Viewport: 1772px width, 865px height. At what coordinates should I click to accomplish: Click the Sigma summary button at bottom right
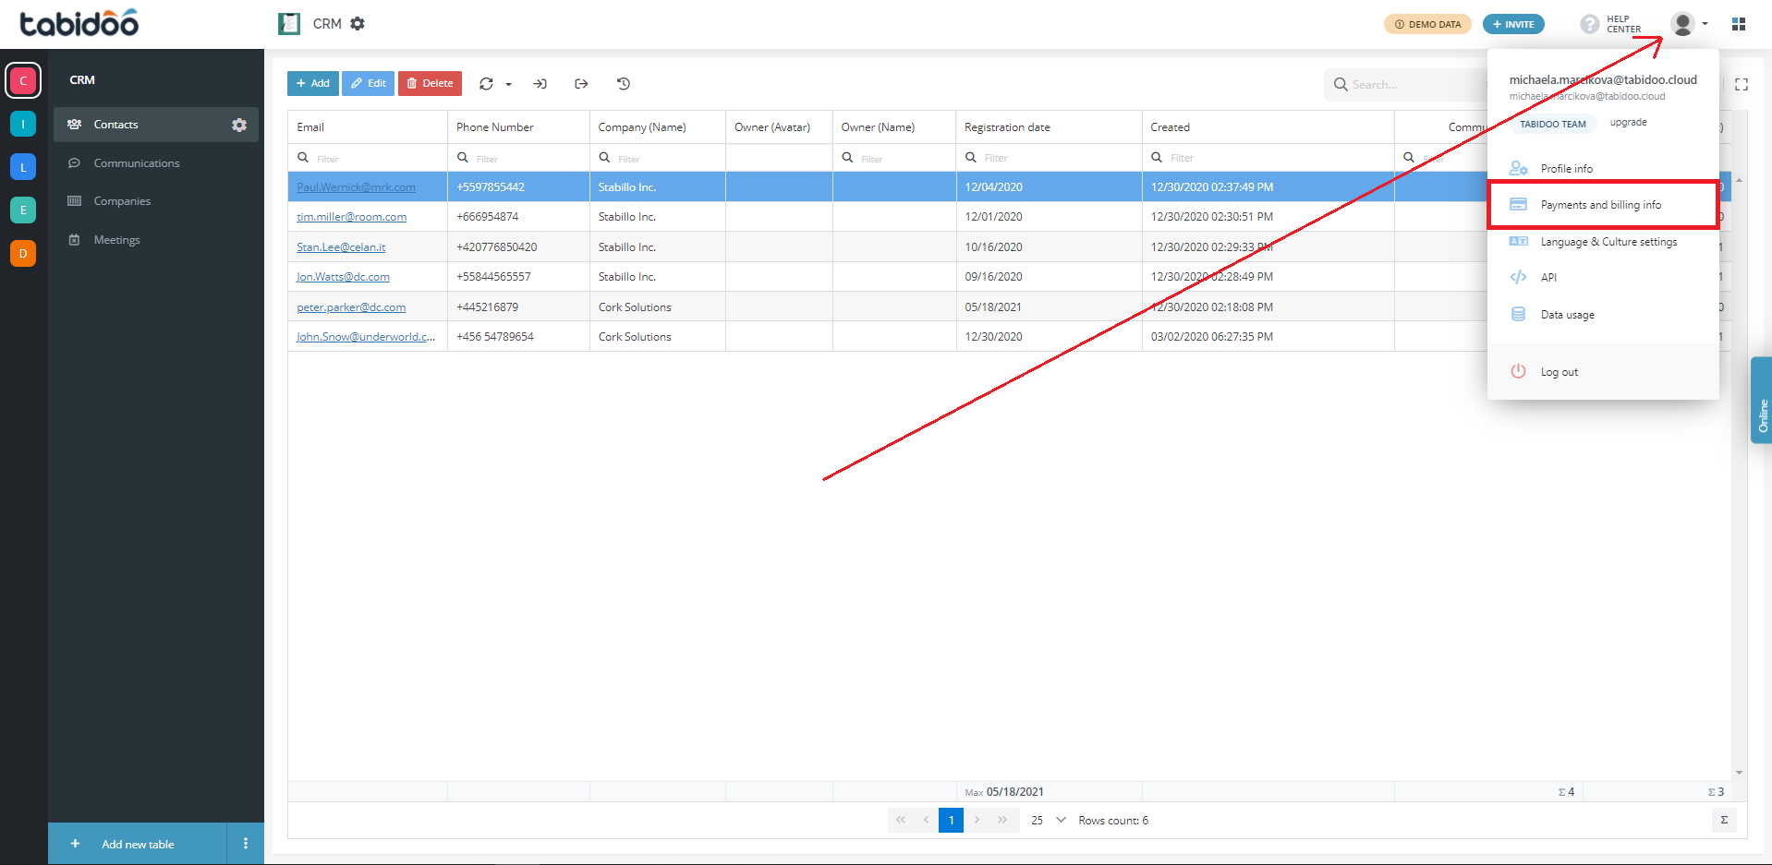(x=1724, y=820)
